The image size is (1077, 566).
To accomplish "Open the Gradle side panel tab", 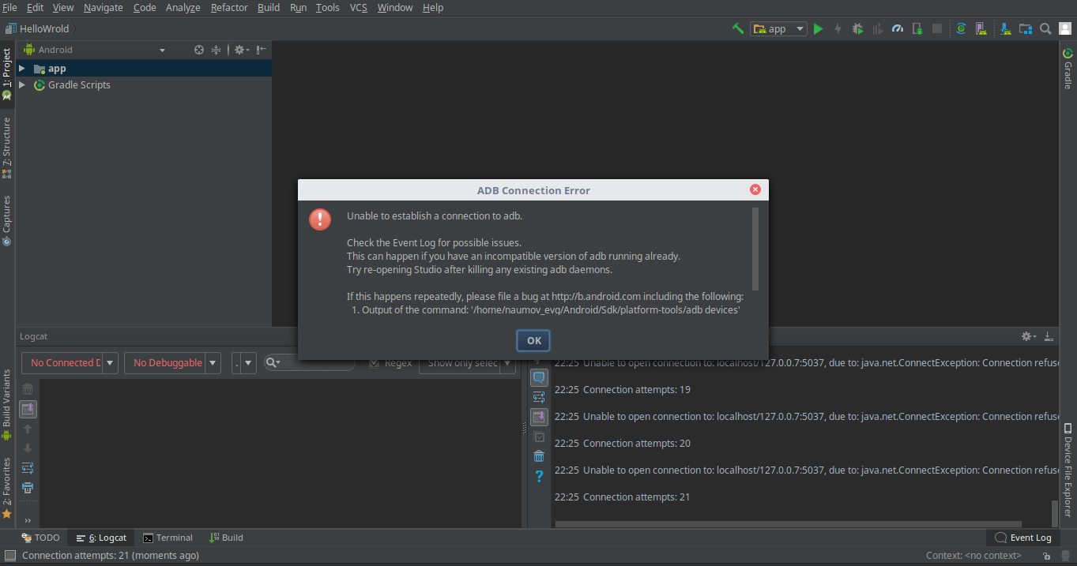I will (x=1068, y=69).
